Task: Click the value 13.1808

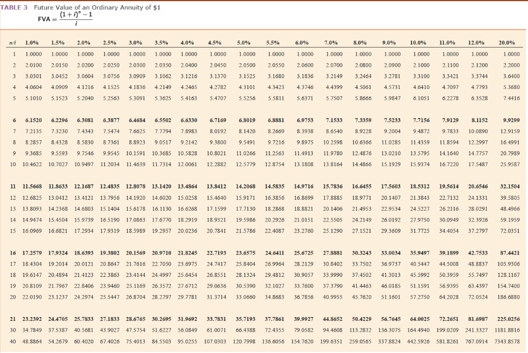Action: click(x=304, y=165)
